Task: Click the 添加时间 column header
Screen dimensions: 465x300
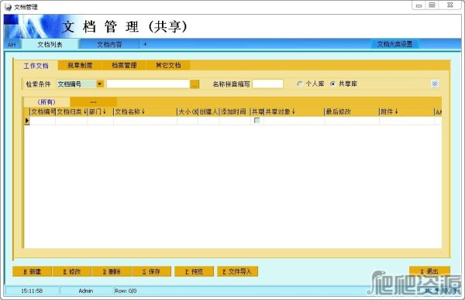Action: click(x=235, y=112)
